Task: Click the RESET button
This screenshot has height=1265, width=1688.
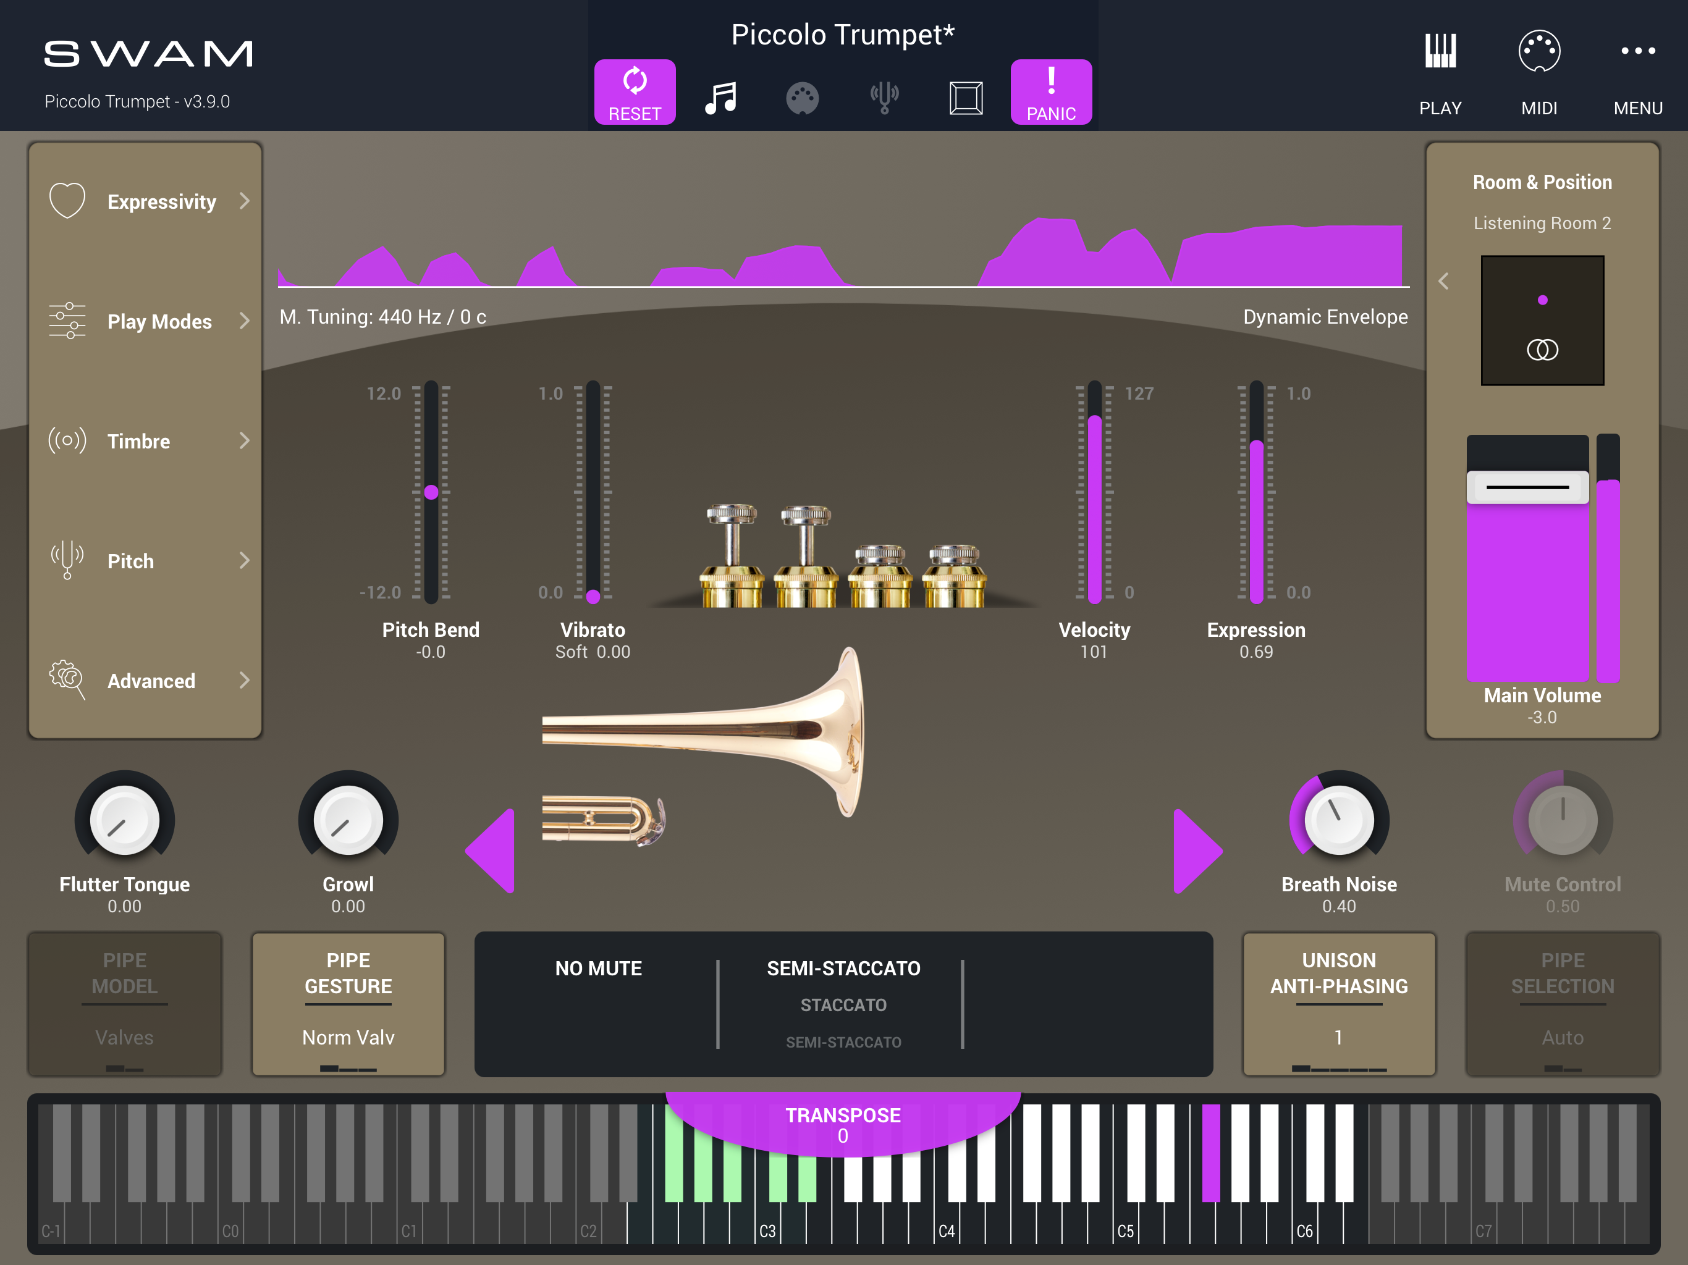Action: tap(634, 91)
